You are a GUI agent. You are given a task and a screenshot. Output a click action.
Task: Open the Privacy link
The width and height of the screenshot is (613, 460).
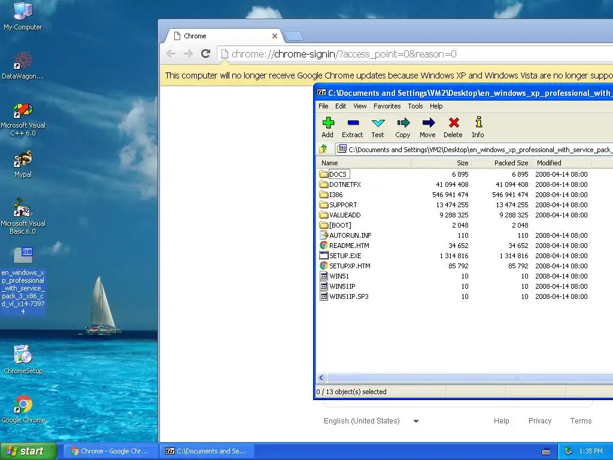click(540, 421)
